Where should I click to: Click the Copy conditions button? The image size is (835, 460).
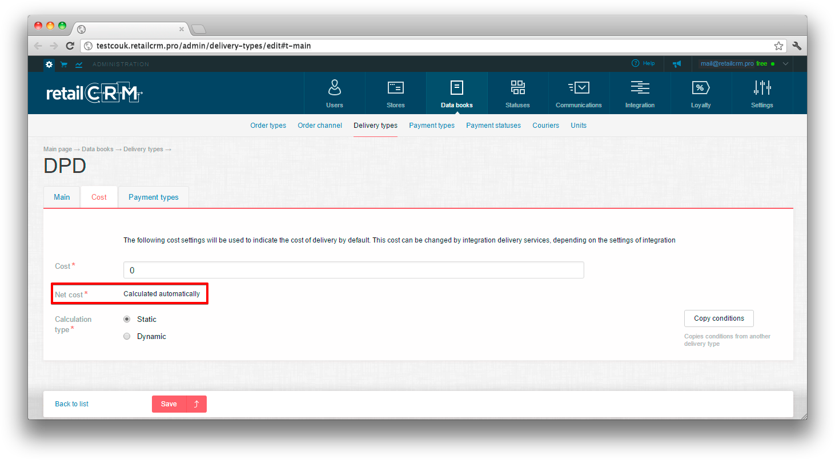[x=718, y=318]
